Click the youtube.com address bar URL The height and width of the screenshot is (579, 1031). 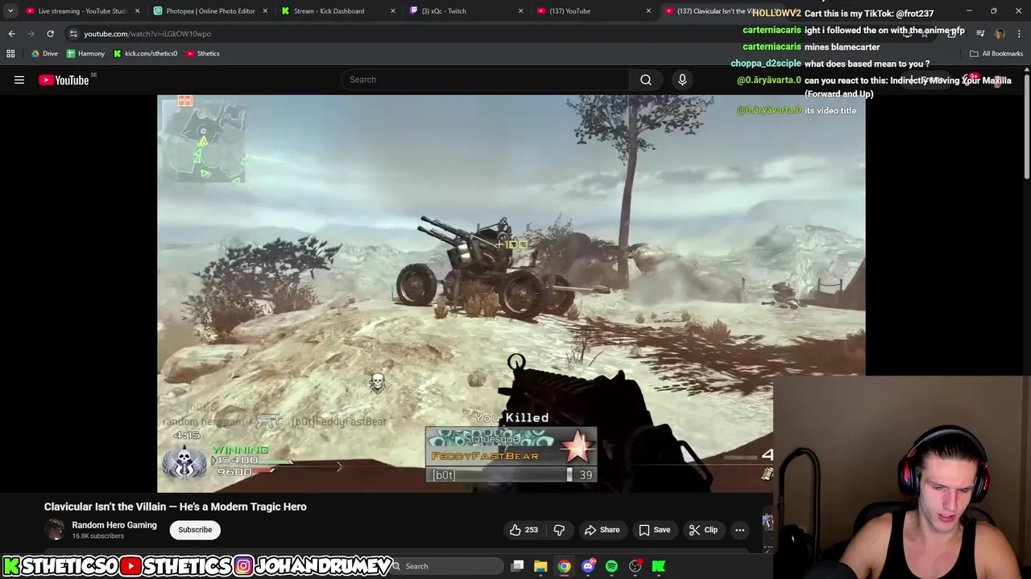(147, 34)
